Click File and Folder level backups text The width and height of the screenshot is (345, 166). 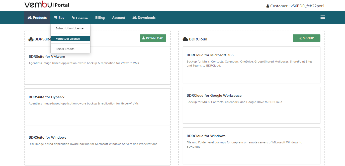coord(244,144)
